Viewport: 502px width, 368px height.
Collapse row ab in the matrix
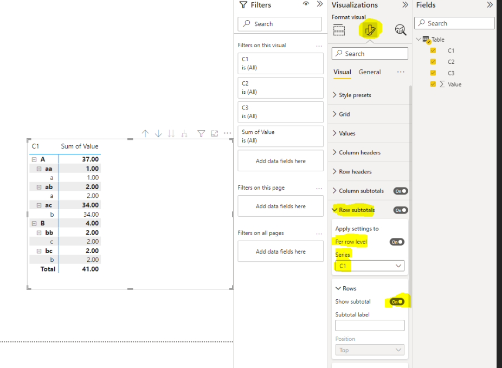coord(39,187)
